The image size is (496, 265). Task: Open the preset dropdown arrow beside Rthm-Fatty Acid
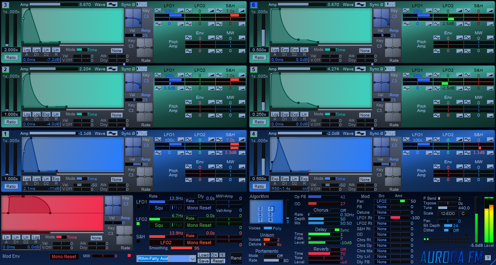(193, 259)
